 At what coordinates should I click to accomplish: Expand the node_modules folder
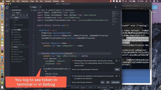[19, 25]
